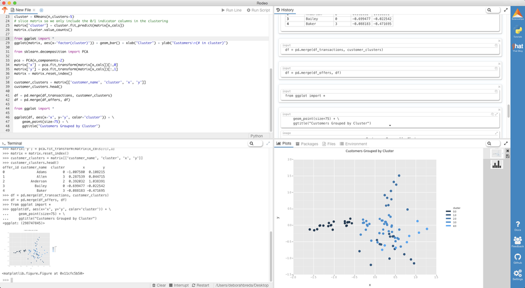This screenshot has height=288, width=525.
Task: Search within the History pane
Action: click(x=493, y=10)
